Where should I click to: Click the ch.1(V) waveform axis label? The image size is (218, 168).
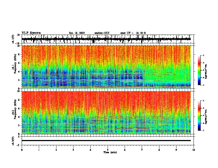pyautogui.click(x=13, y=39)
